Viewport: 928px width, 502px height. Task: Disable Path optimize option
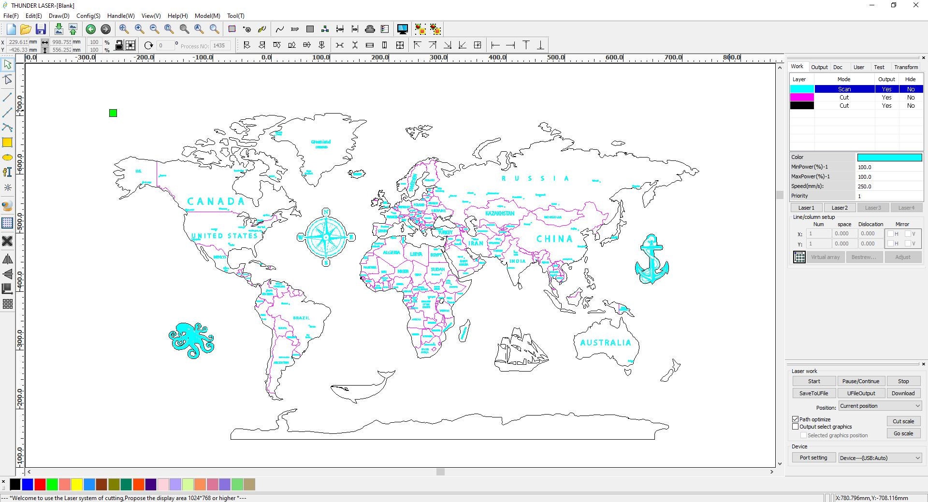point(796,419)
